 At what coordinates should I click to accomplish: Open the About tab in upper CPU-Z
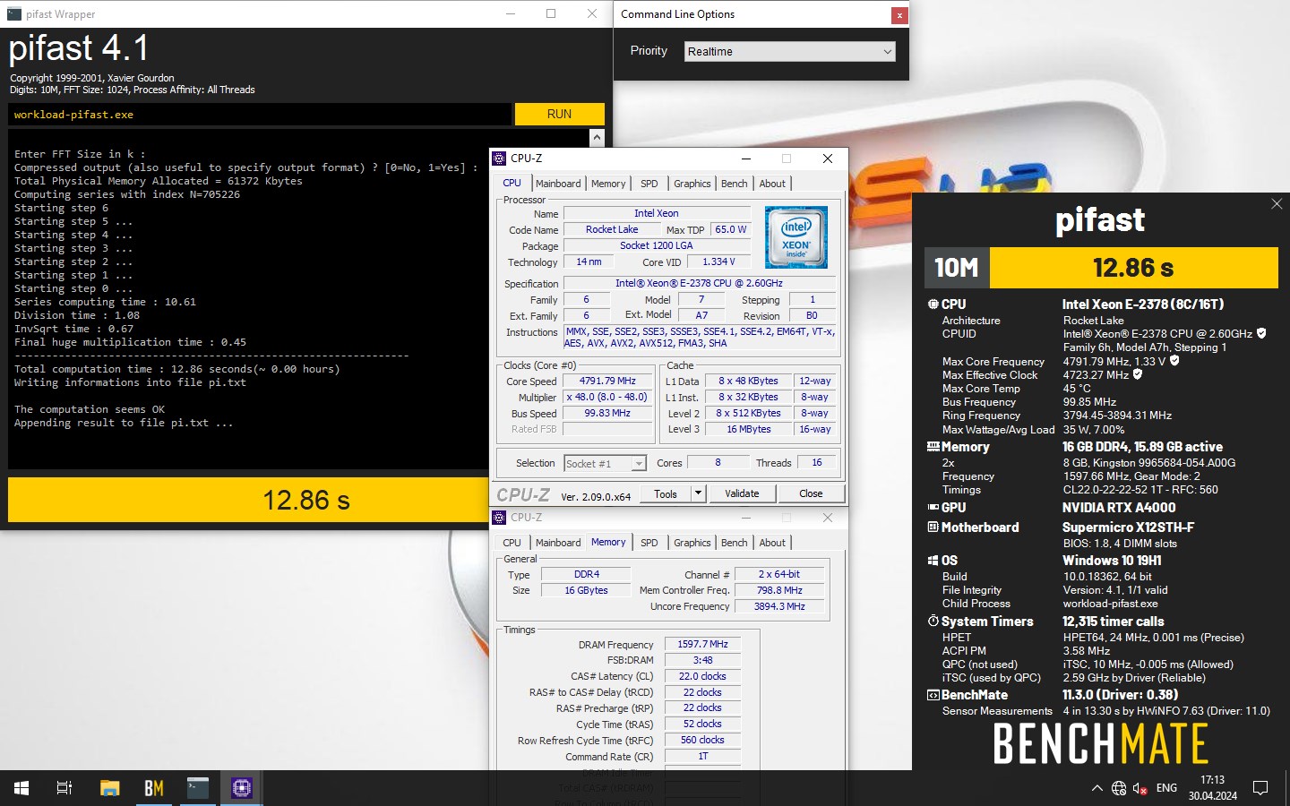pos(772,184)
